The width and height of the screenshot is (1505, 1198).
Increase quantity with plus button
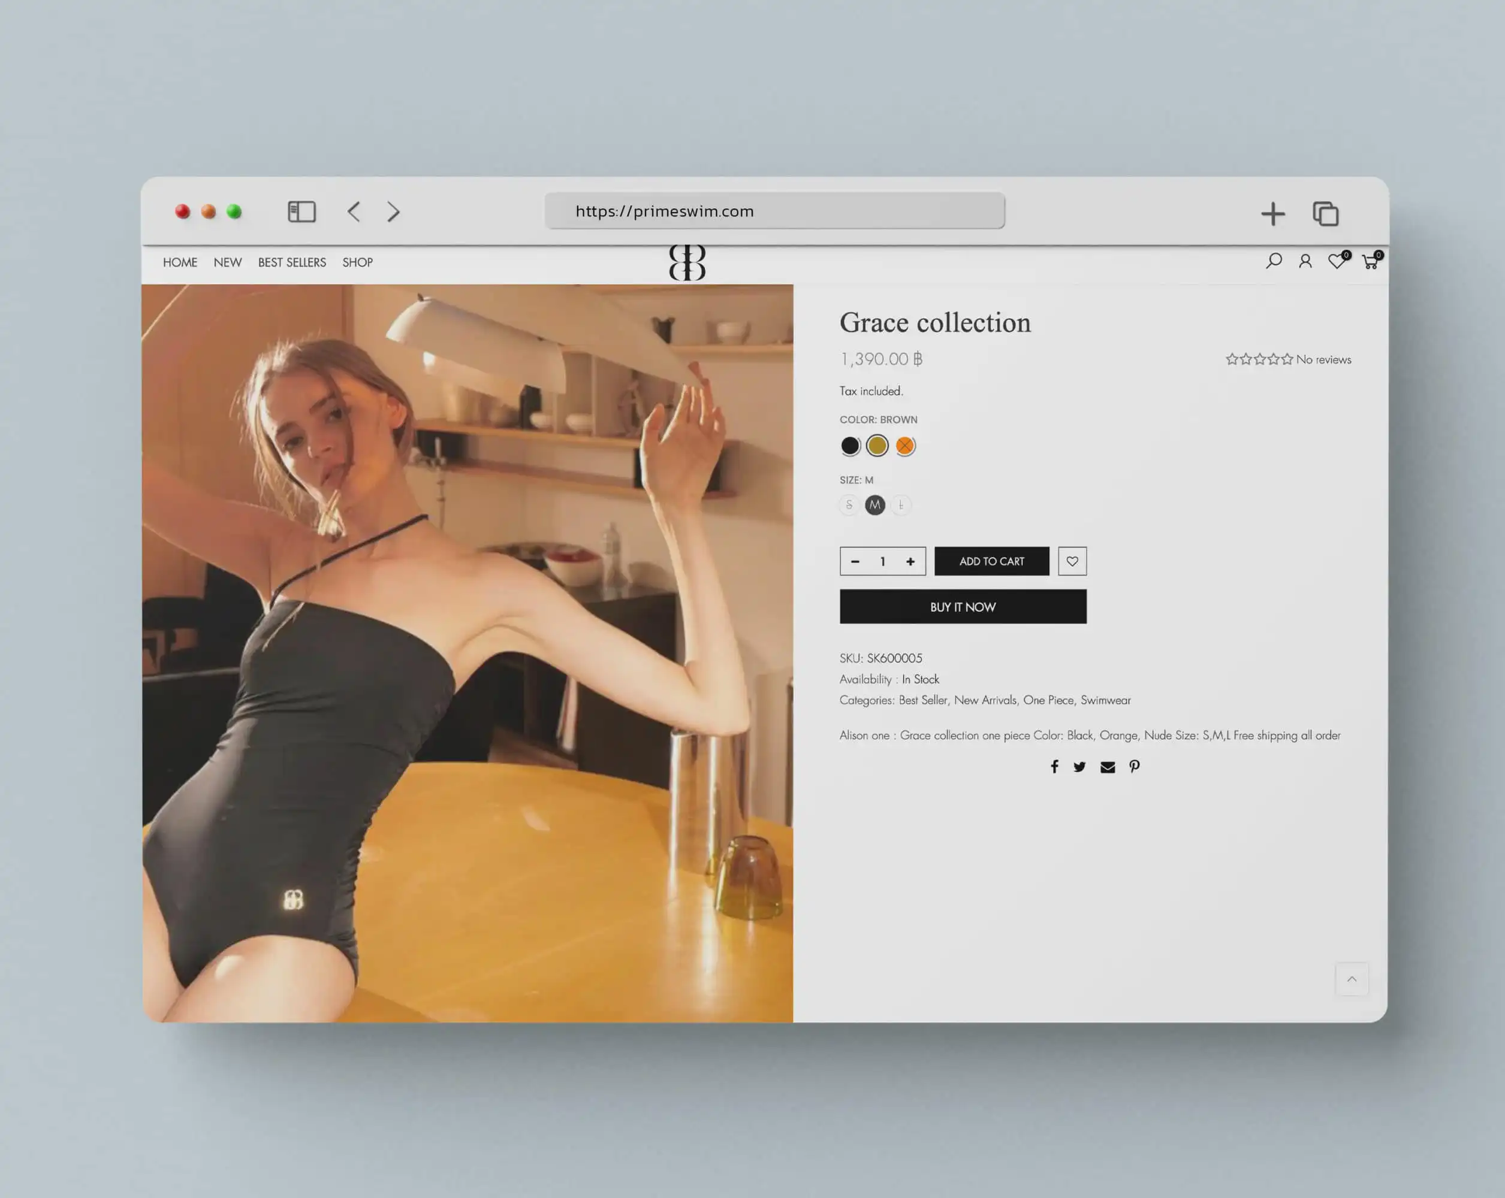[910, 562]
